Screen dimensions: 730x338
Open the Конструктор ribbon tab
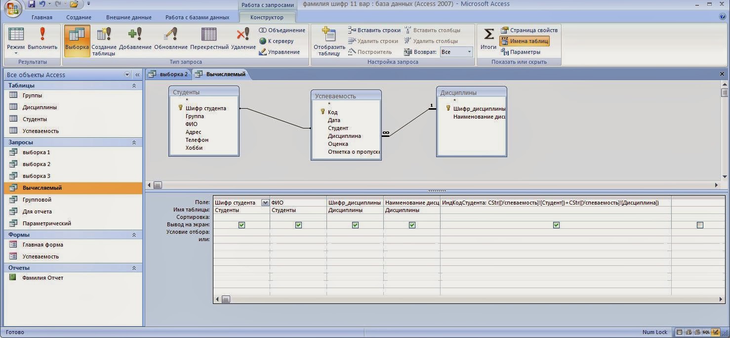267,17
